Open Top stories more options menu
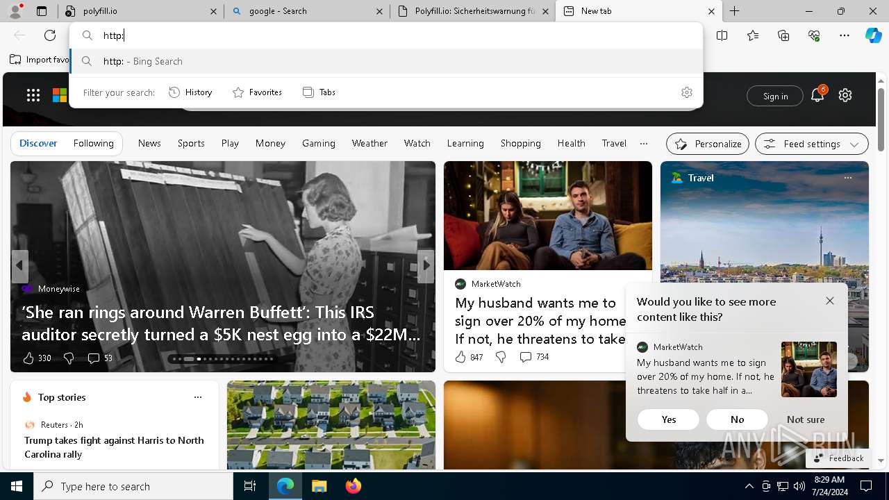The width and height of the screenshot is (889, 500). [198, 397]
